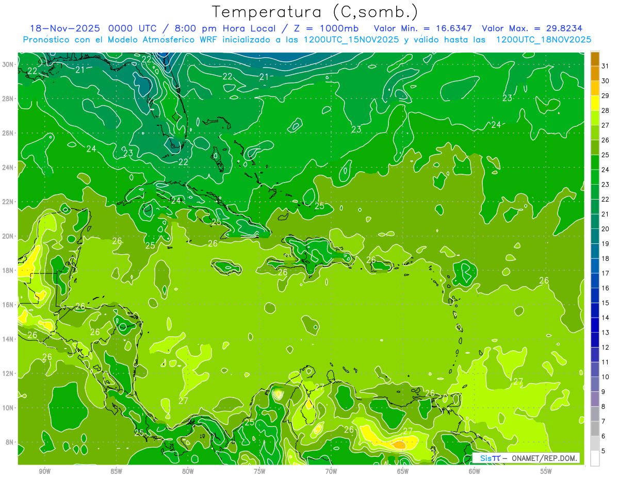Screen dimensions: 619x478
Task: Click the 30N latitude axis label
Action: pyautogui.click(x=8, y=64)
